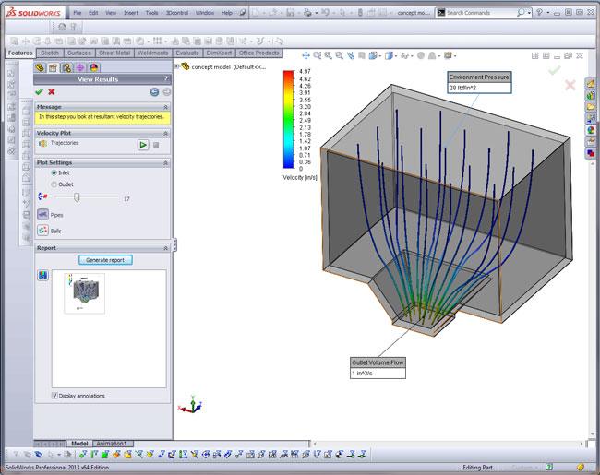Collapse the Plot Settings section
Image resolution: width=600 pixels, height=475 pixels.
point(165,162)
